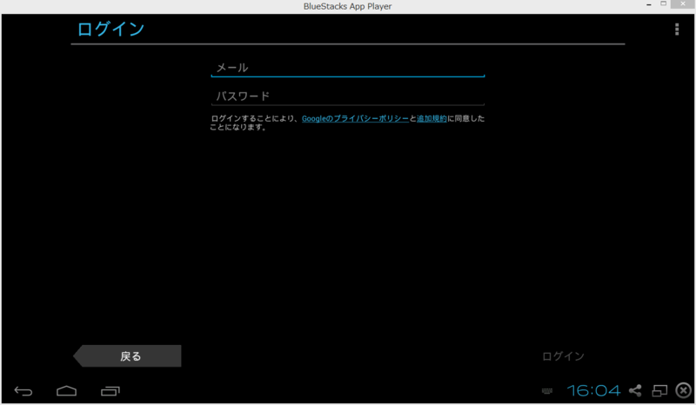Open the three-dot overflow menu
The width and height of the screenshot is (696, 405).
coord(677,30)
